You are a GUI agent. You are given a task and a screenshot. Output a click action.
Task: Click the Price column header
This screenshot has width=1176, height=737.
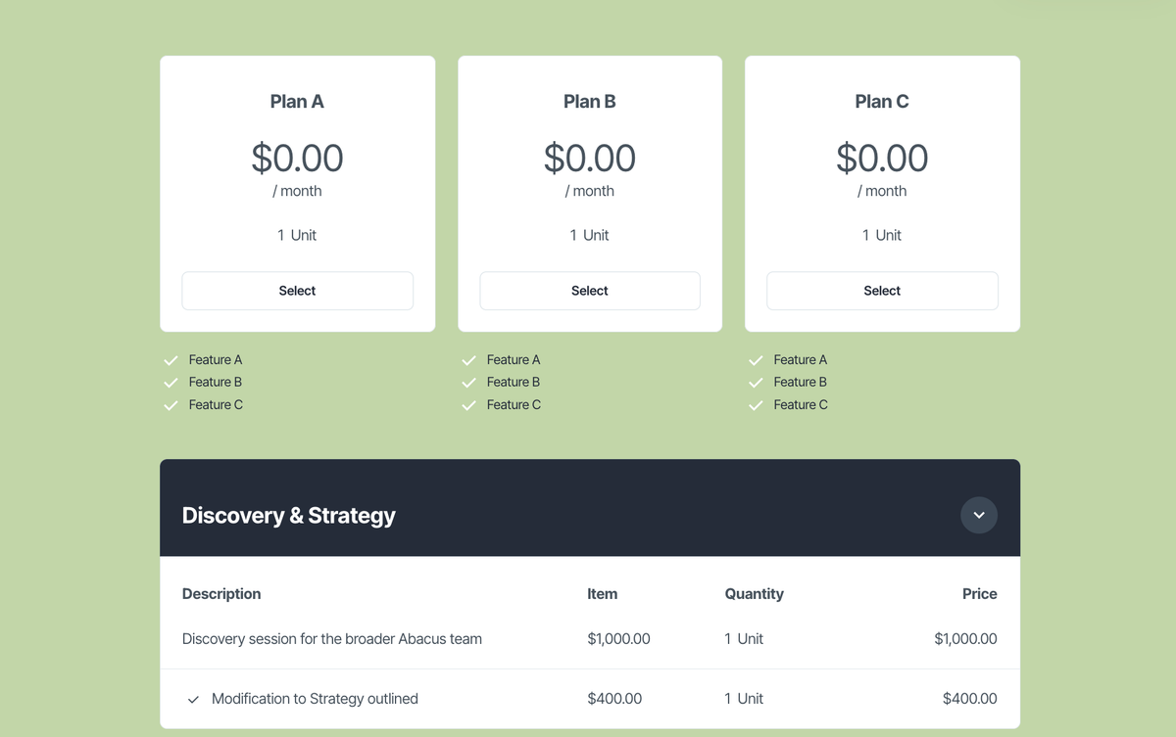[x=979, y=593]
